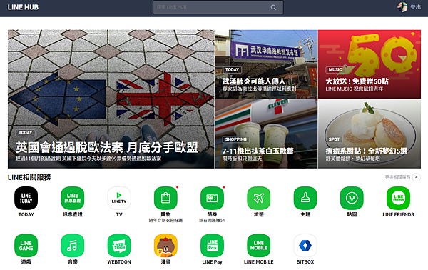This screenshot has height=270, width=428.
Task: Click the user profile avatar
Action: [402, 7]
